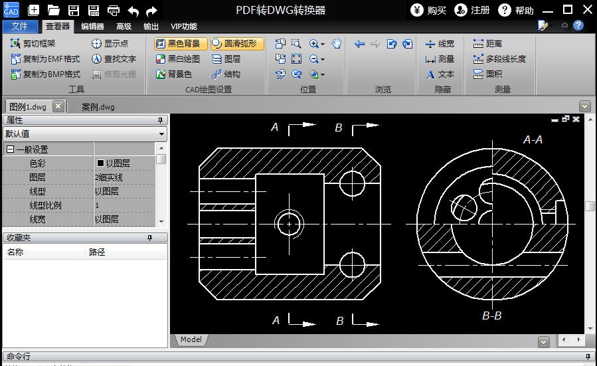Click the 剪切框架 clip frame tool
This screenshot has width=597, height=366.
point(33,44)
